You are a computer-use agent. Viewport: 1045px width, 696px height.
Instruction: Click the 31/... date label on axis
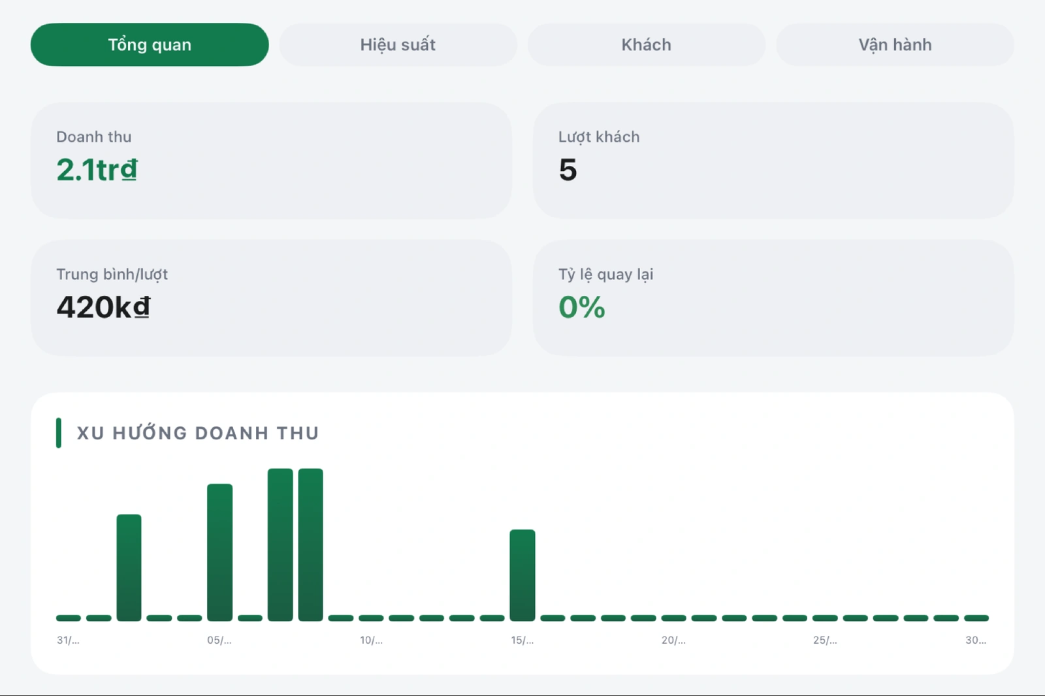pyautogui.click(x=68, y=640)
